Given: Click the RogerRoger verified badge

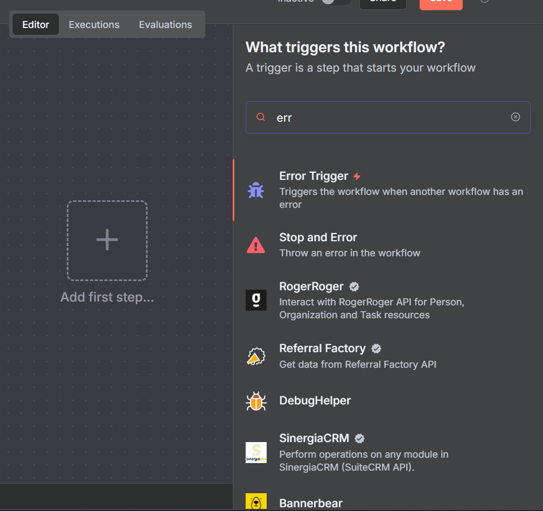Looking at the screenshot, I should point(354,286).
